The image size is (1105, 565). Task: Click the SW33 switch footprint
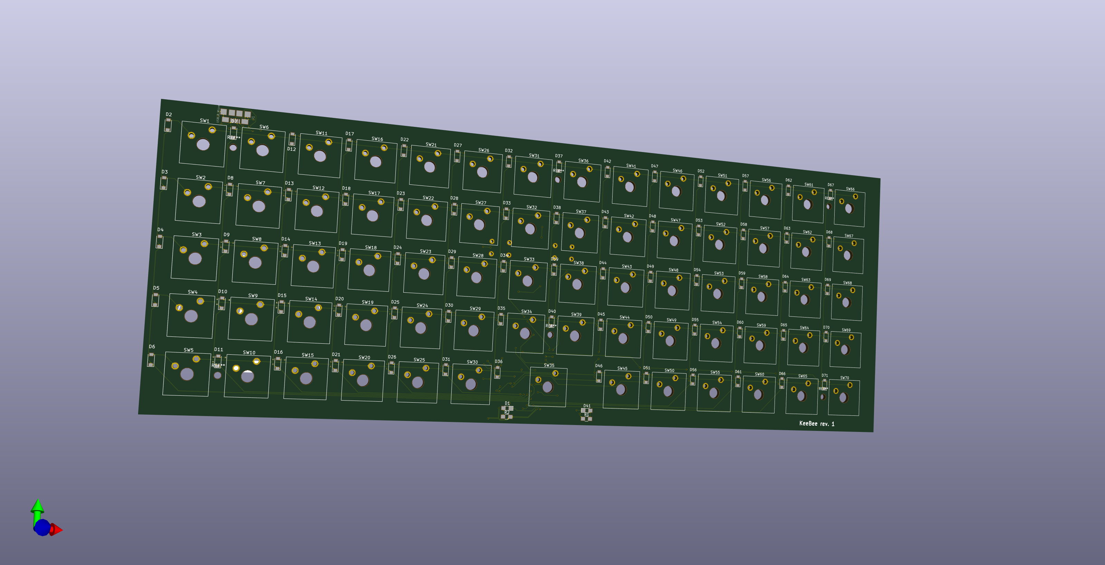tap(528, 281)
